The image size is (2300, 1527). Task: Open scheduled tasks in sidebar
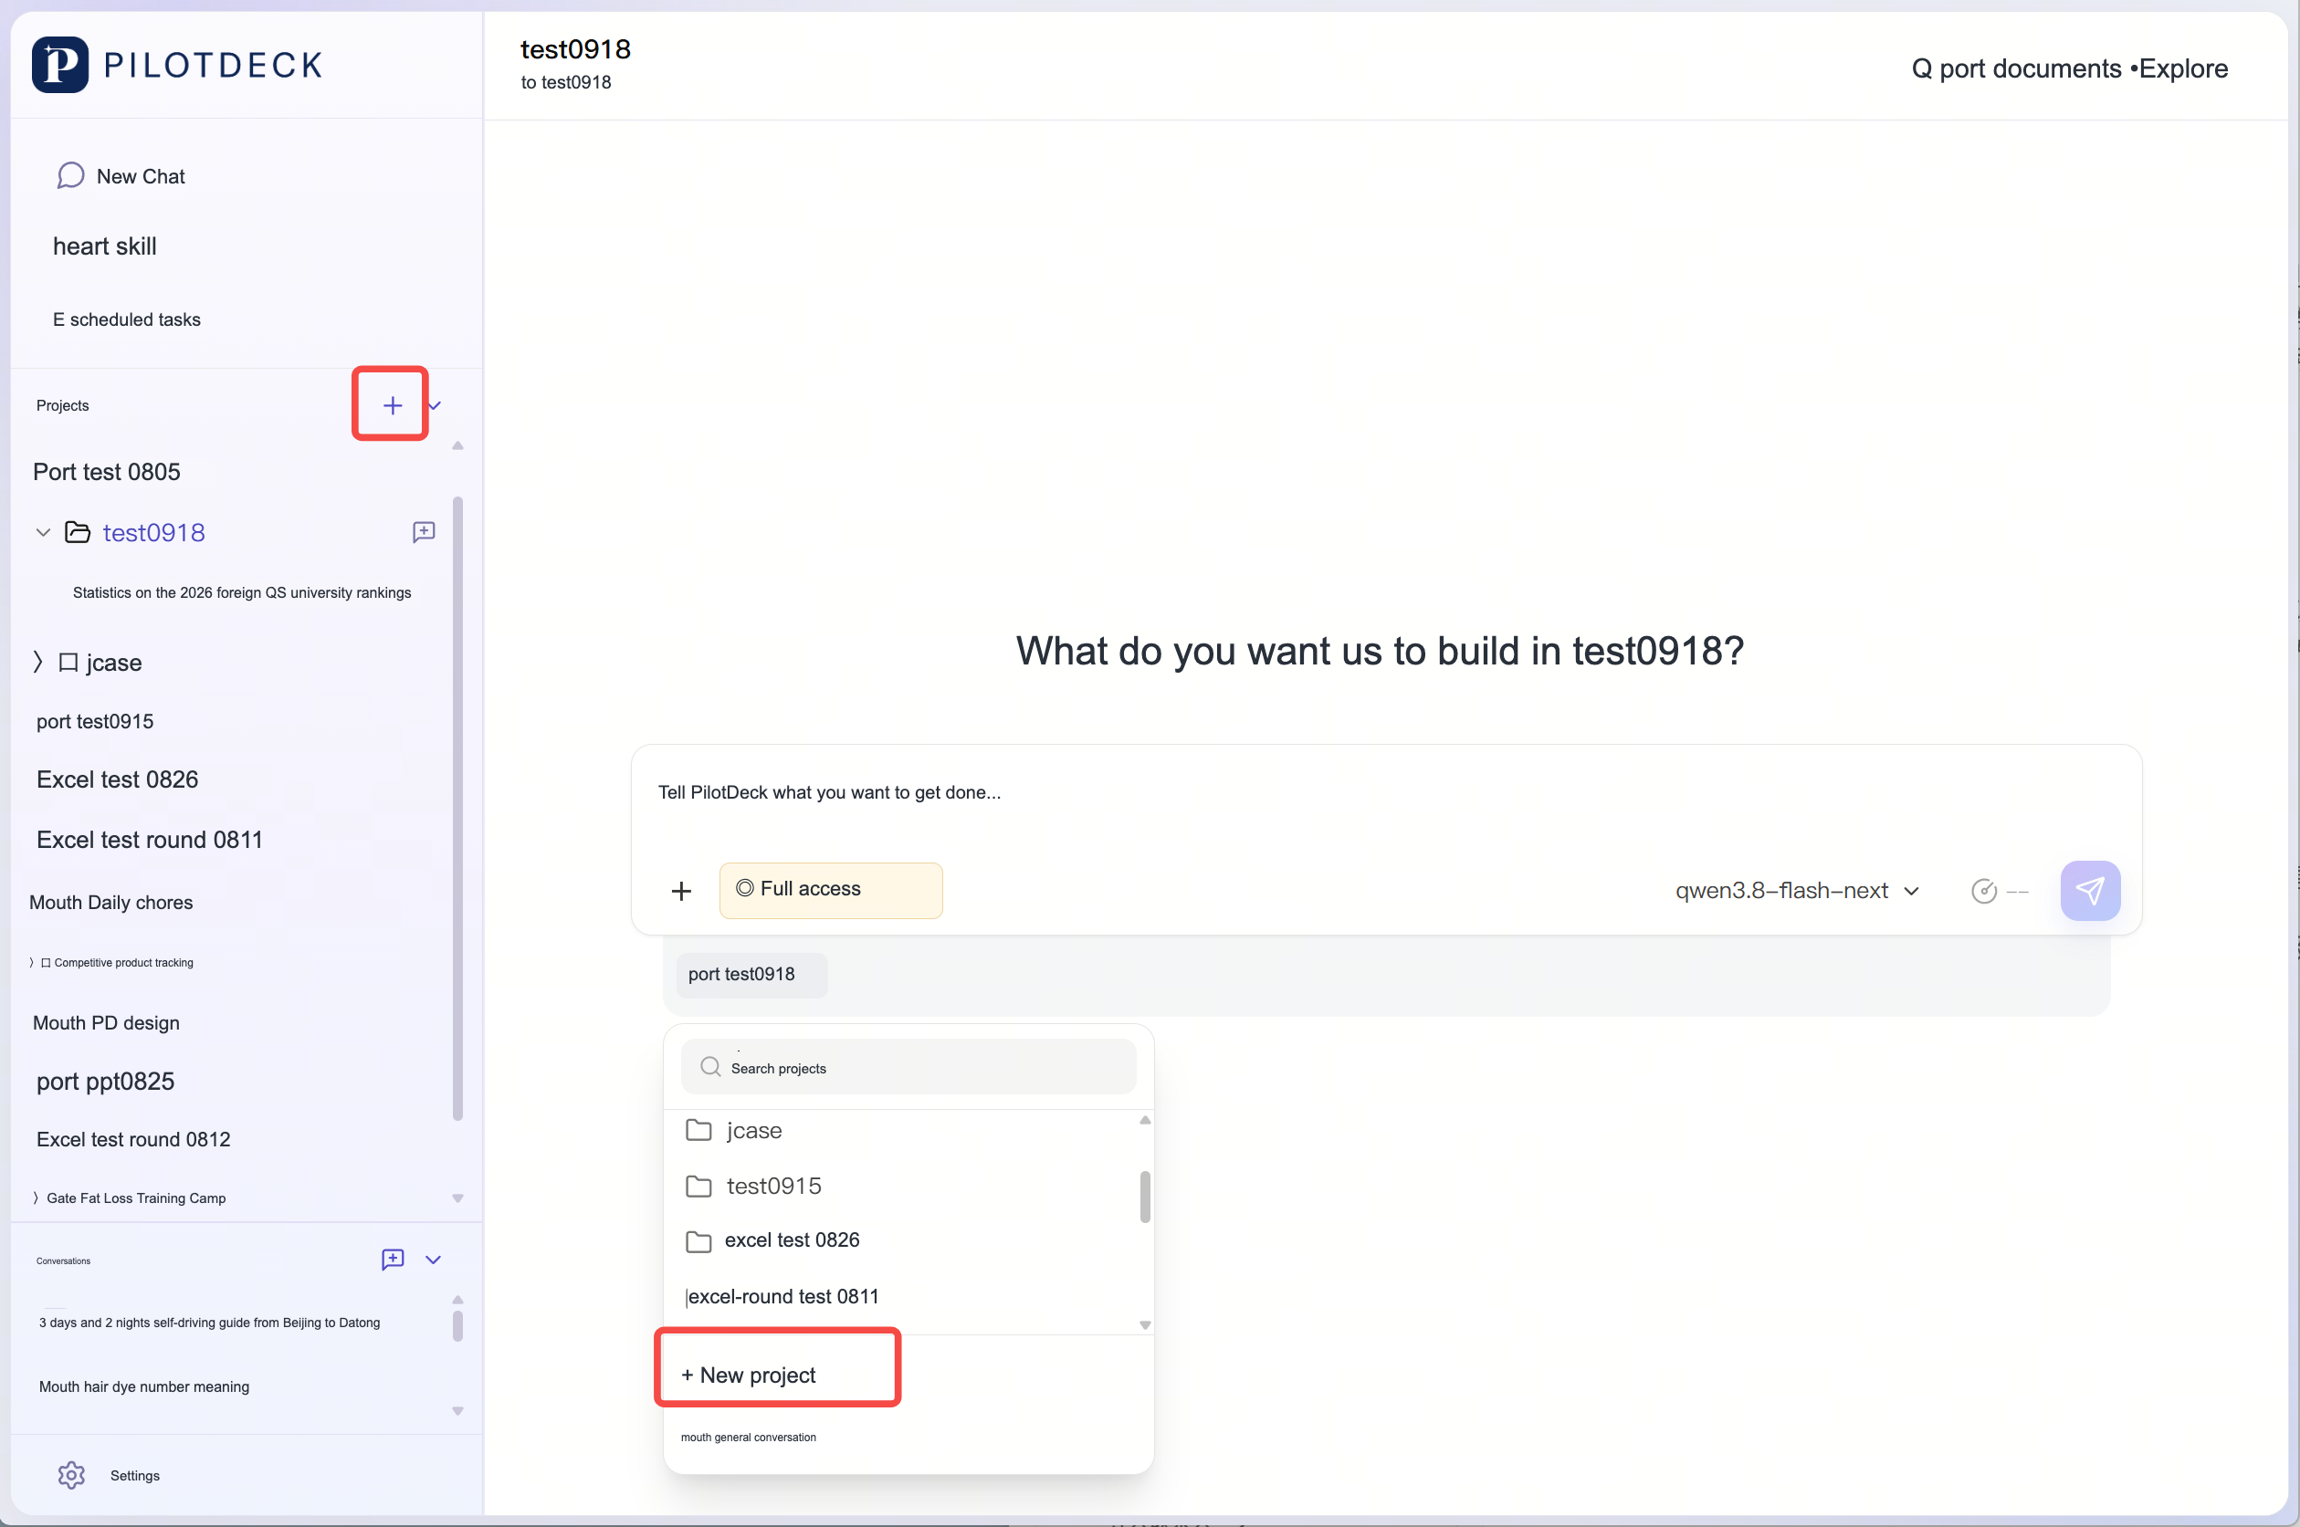(127, 319)
